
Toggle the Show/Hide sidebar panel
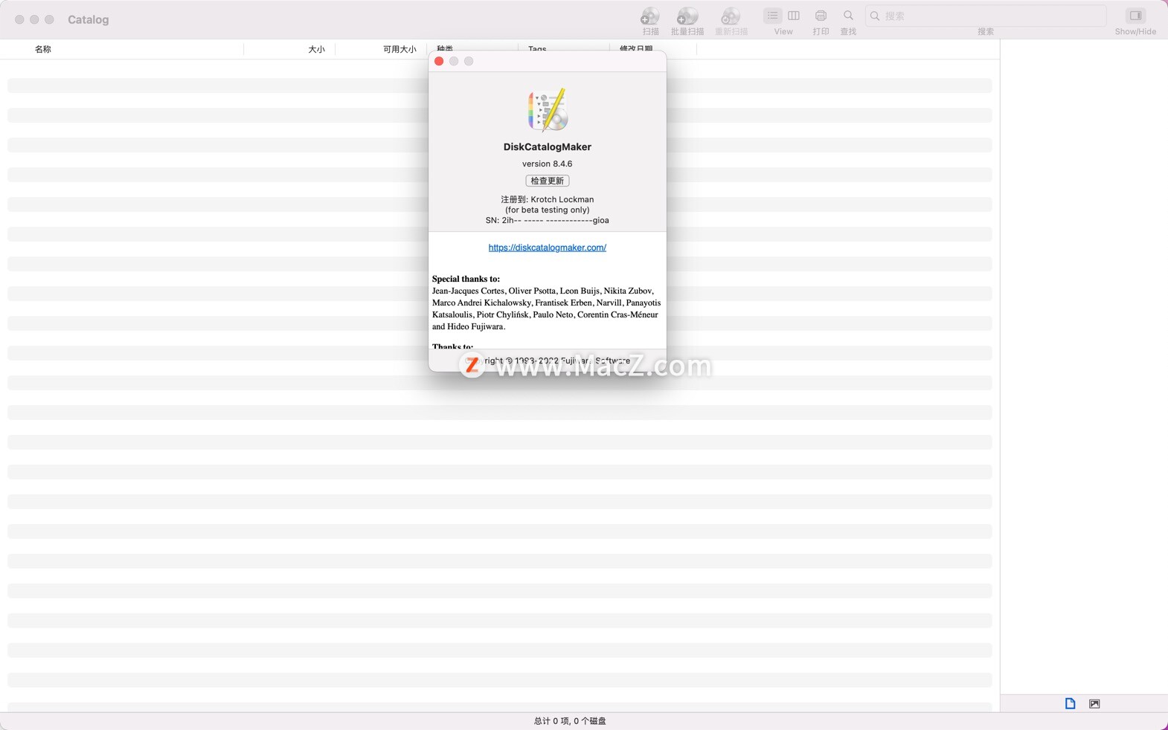[x=1135, y=16]
